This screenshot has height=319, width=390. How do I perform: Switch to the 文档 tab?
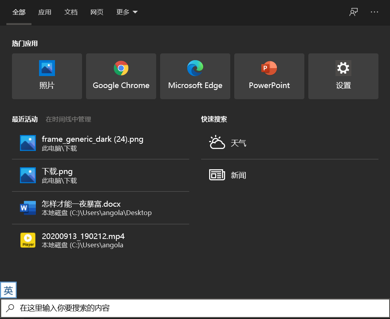(x=71, y=12)
